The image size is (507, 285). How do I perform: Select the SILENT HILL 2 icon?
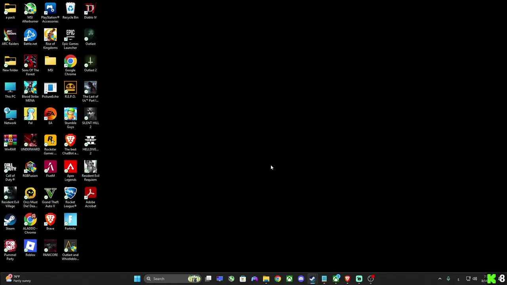90,118
